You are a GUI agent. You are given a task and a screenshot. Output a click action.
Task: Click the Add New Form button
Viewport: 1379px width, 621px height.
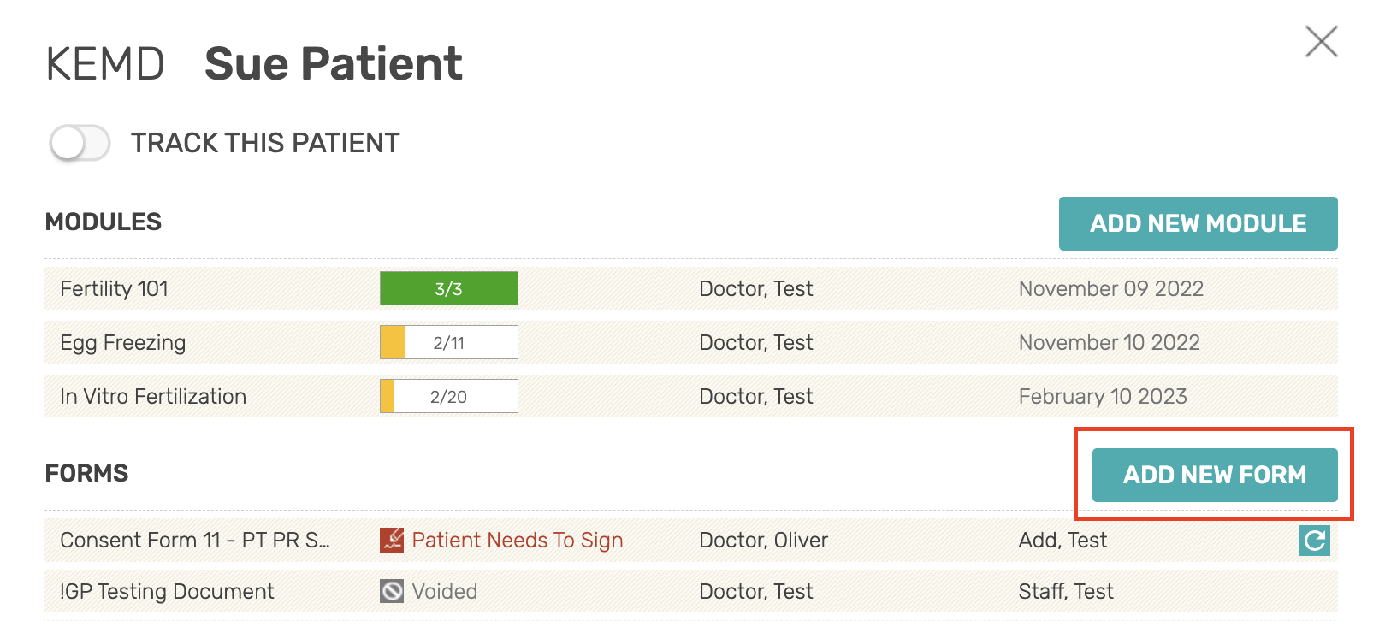pos(1215,475)
